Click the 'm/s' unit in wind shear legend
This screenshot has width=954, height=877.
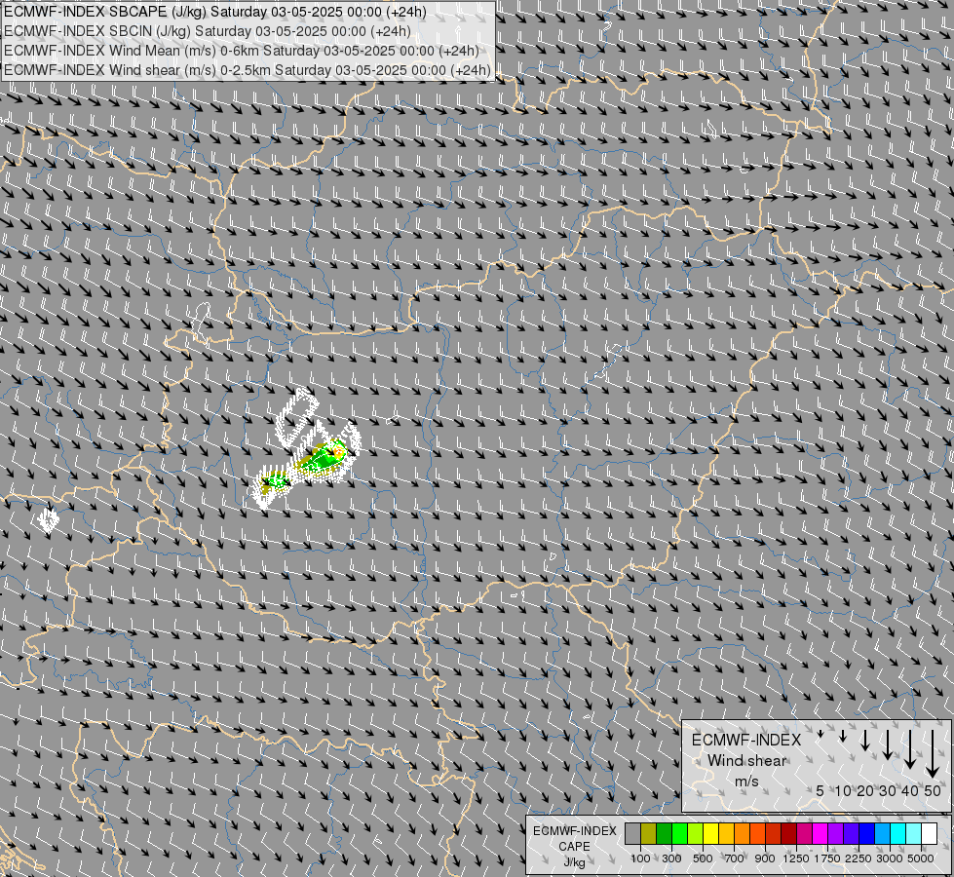point(746,781)
